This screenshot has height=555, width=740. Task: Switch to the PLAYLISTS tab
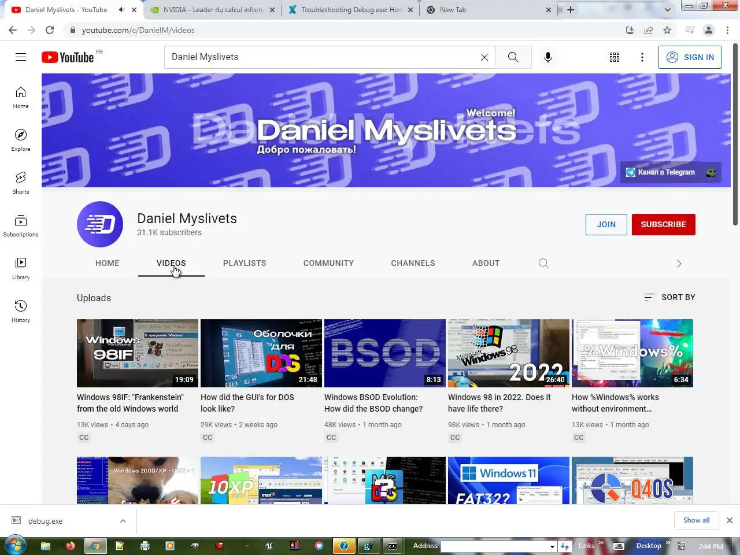point(245,263)
